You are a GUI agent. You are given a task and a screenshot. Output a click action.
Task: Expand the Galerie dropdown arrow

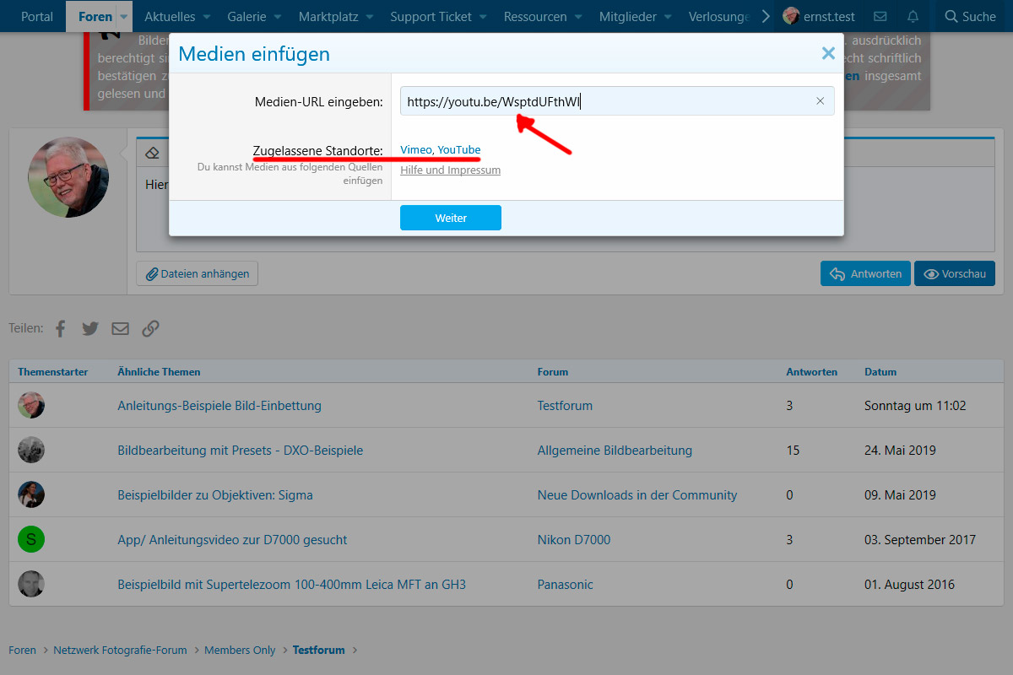point(279,16)
